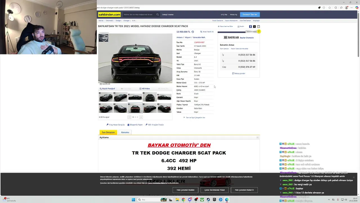Screen dimensions: 360x203
Task: Click Ekspertiz Yaptır link
Action: (135, 125)
